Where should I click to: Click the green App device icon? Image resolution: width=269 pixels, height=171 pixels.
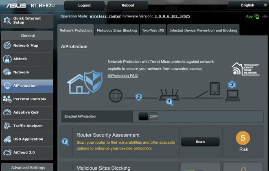point(257,16)
